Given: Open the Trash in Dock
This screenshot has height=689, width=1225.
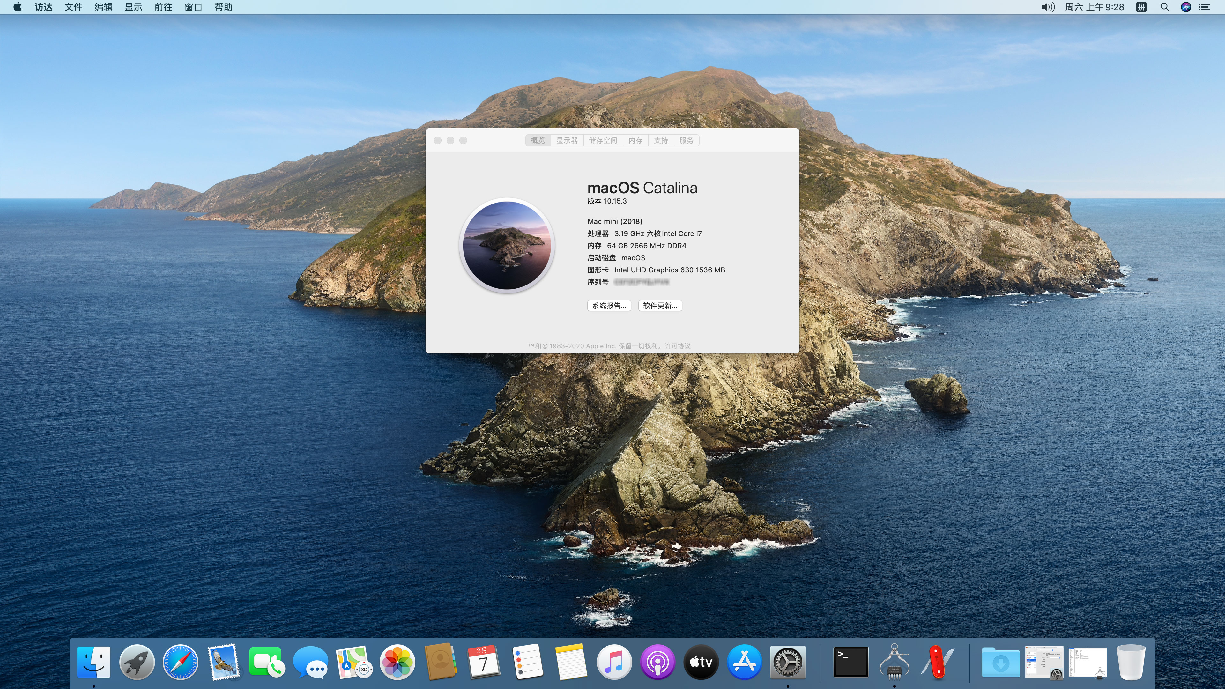Looking at the screenshot, I should [x=1131, y=662].
